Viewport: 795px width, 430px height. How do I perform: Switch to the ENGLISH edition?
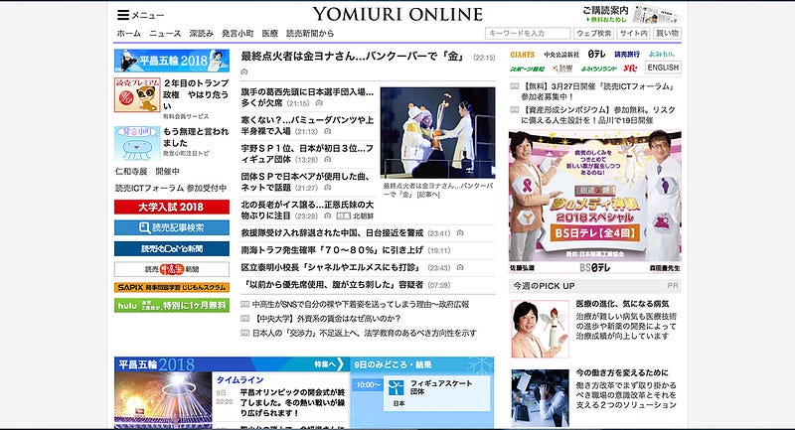(x=663, y=68)
